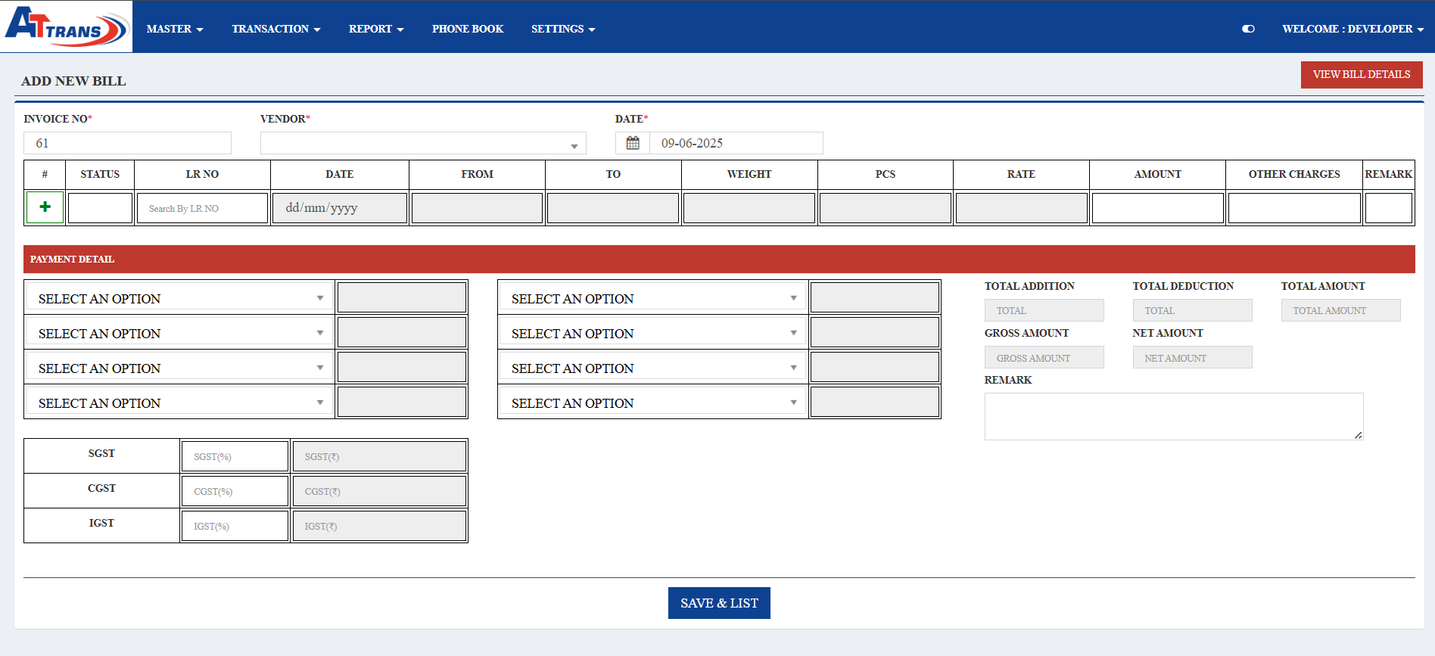
Task: Open the Settings menu
Action: (x=563, y=29)
